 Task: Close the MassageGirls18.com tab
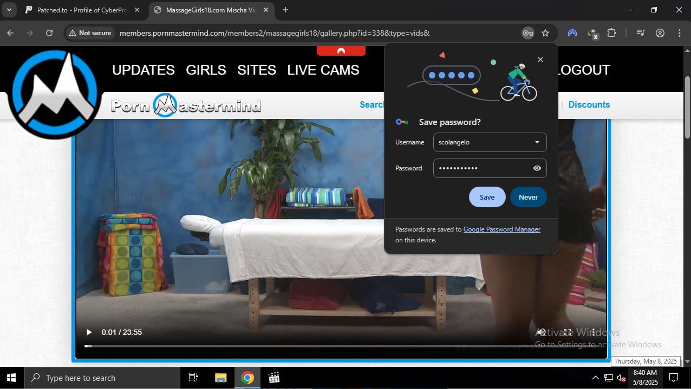(x=266, y=10)
